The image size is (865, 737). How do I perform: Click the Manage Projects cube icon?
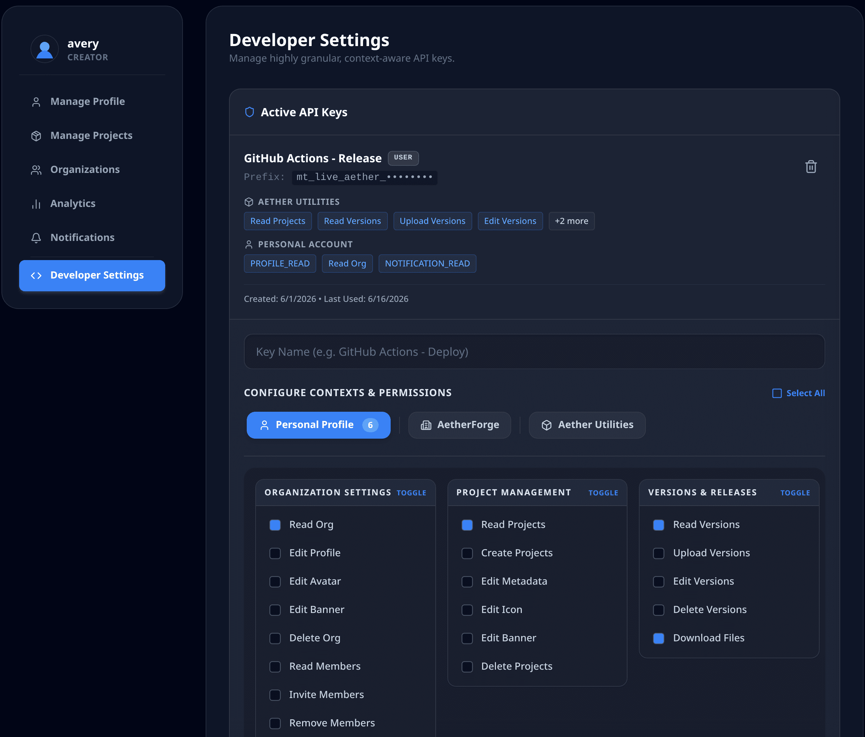click(x=36, y=136)
